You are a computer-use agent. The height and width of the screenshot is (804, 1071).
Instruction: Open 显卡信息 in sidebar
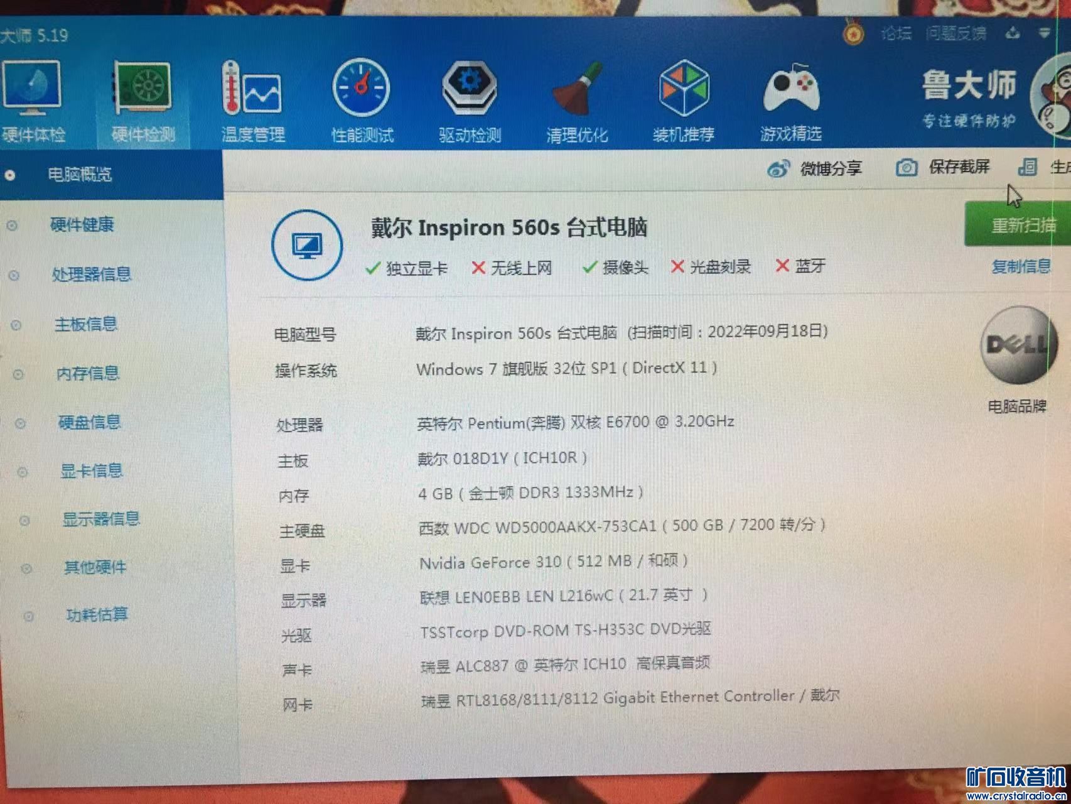pos(92,470)
